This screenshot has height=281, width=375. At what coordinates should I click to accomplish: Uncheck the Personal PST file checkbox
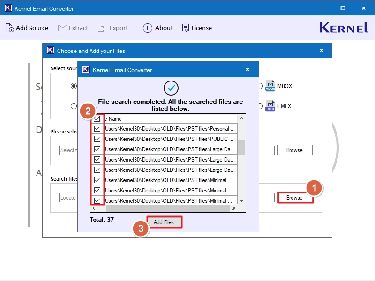coord(97,128)
